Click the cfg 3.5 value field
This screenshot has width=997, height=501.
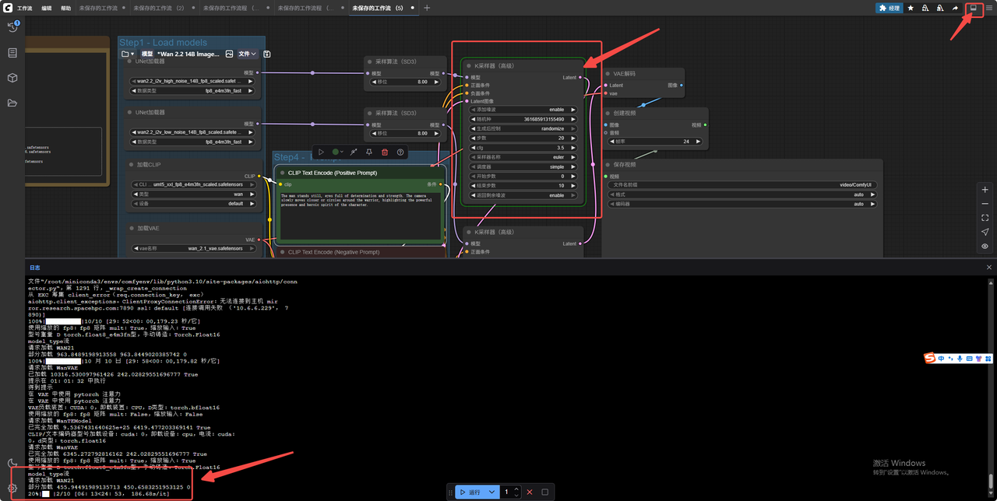point(523,147)
